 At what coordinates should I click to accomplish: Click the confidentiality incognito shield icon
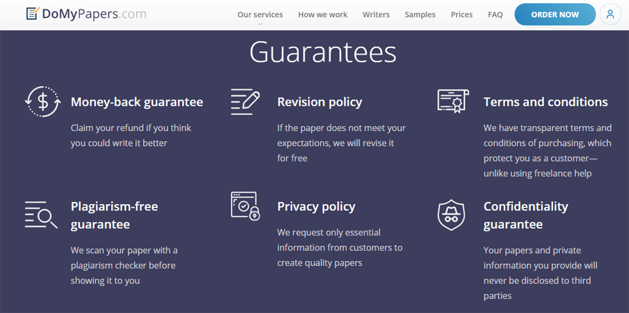(451, 215)
